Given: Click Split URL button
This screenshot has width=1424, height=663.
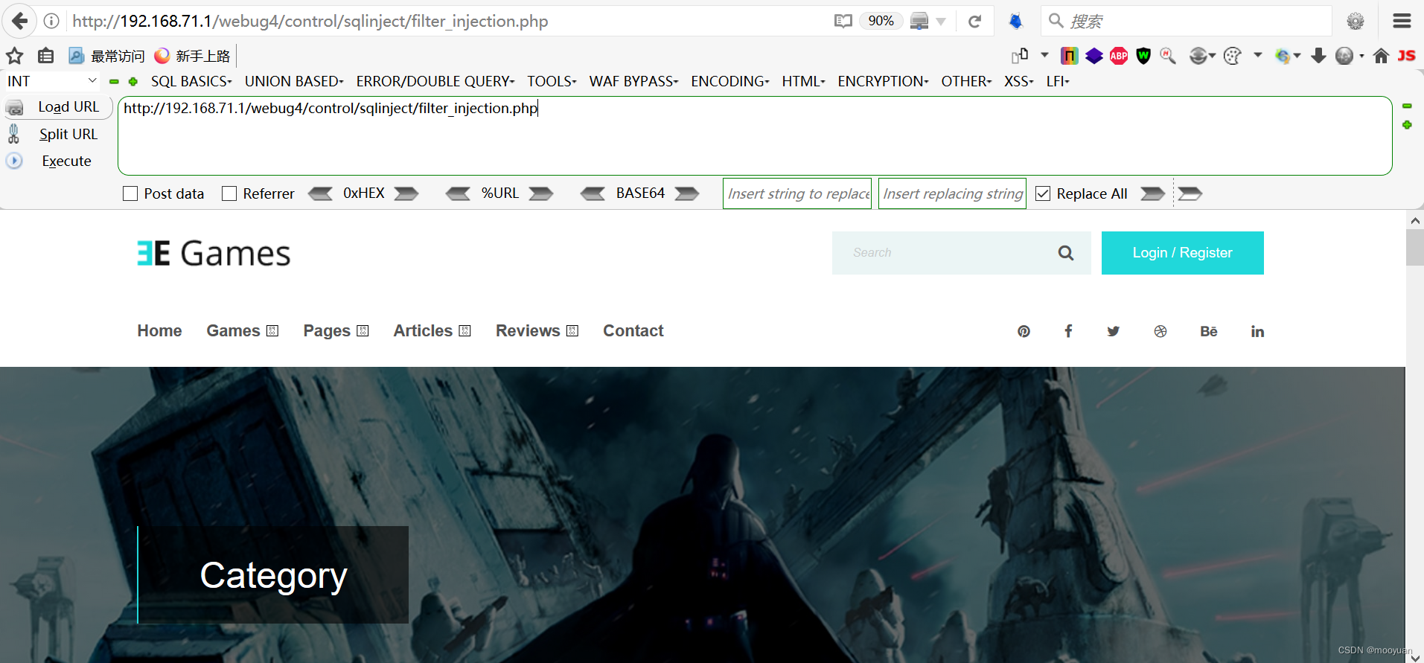Looking at the screenshot, I should (58, 134).
